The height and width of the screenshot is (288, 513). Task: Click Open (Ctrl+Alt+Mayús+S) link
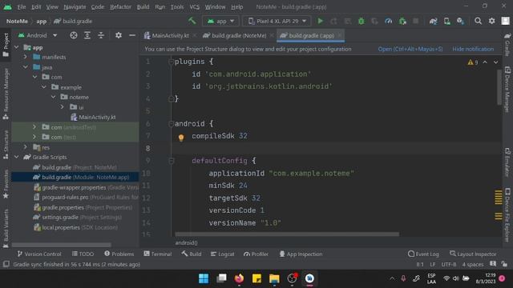[x=410, y=49]
